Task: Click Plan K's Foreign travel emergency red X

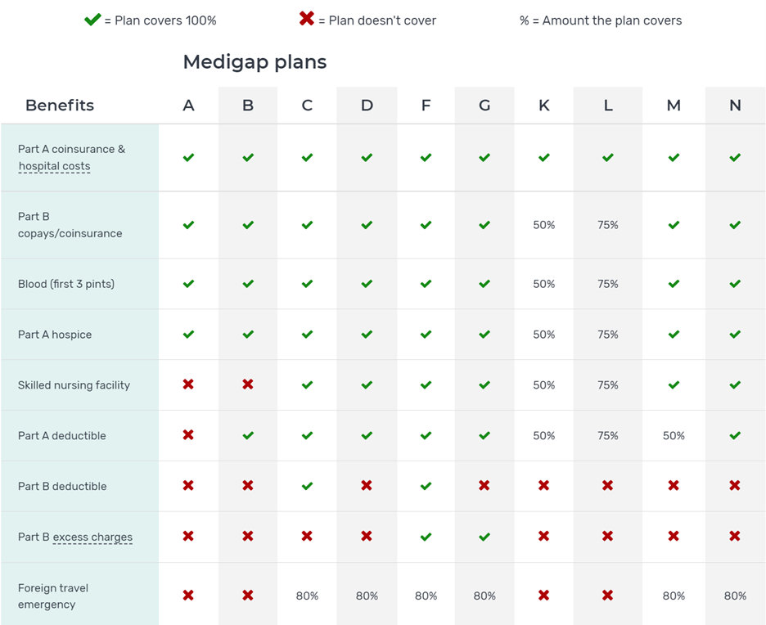Action: (544, 596)
